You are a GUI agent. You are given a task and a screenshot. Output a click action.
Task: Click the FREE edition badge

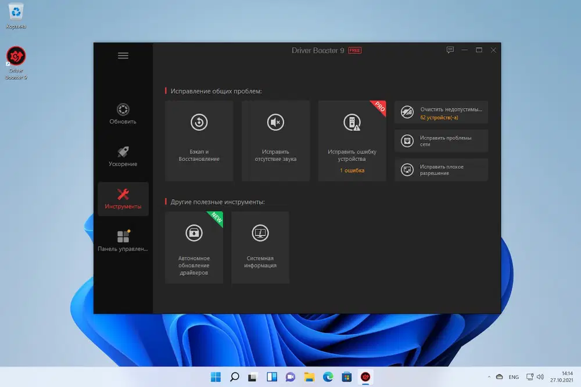tap(354, 51)
